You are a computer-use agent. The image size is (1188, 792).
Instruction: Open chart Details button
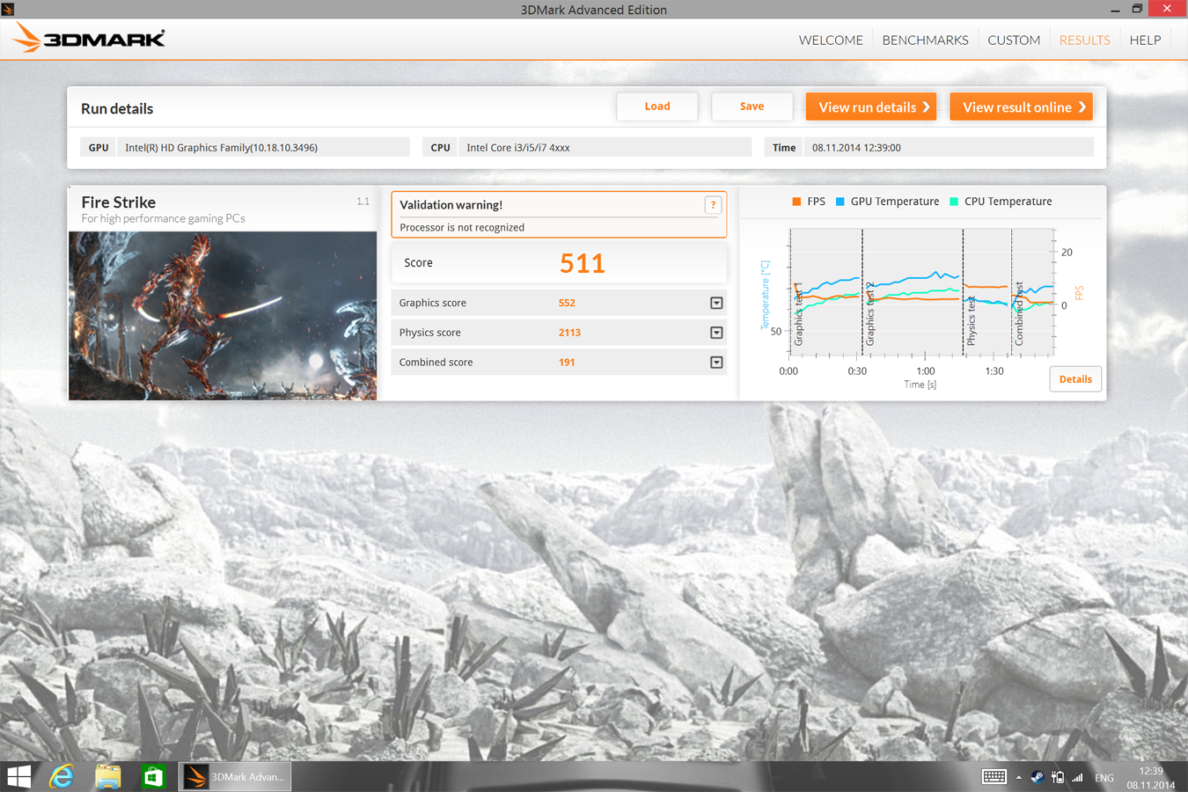1075,379
